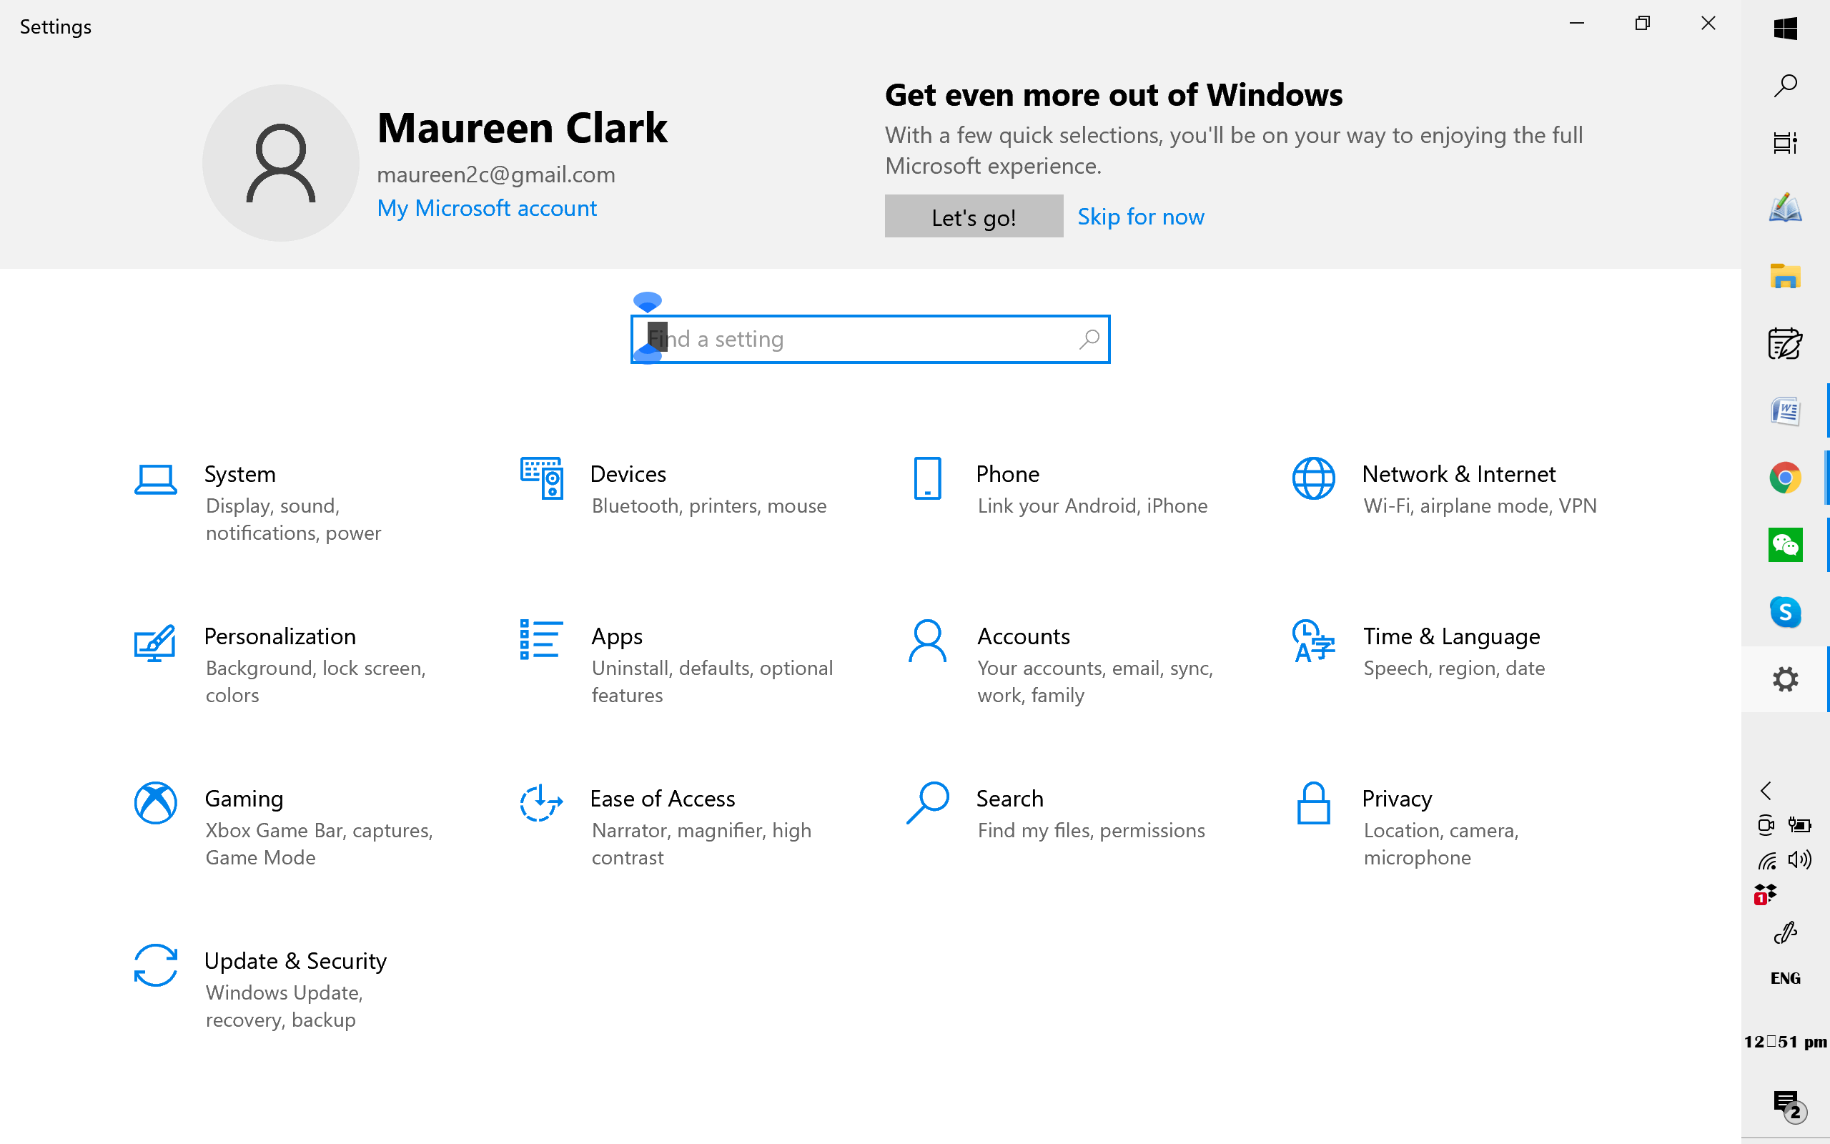Image resolution: width=1830 pixels, height=1144 pixels.
Task: Open the System settings laptop icon
Action: (155, 479)
